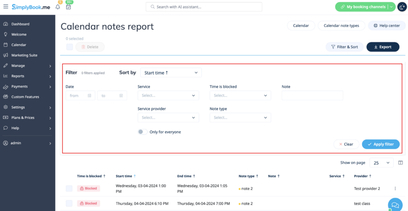Screen dimensions: 408x211
Task: Open the notifications bell icon
Action: click(58, 7)
